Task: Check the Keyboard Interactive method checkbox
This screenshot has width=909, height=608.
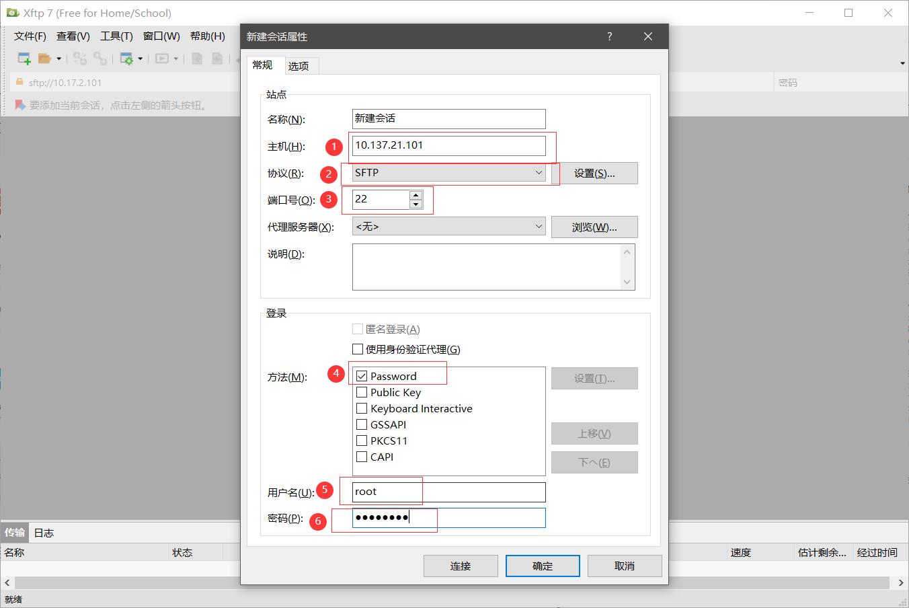Action: 362,408
